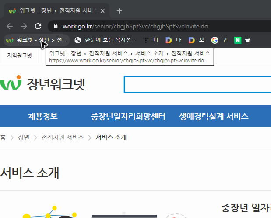The width and height of the screenshot is (271, 218).
Task: Open a new tab with the plus button
Action: [x=119, y=11]
